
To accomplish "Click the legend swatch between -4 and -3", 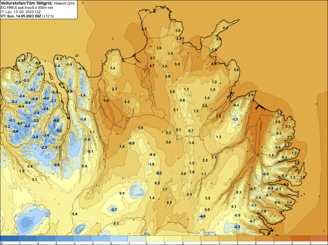I will [x=82, y=238].
